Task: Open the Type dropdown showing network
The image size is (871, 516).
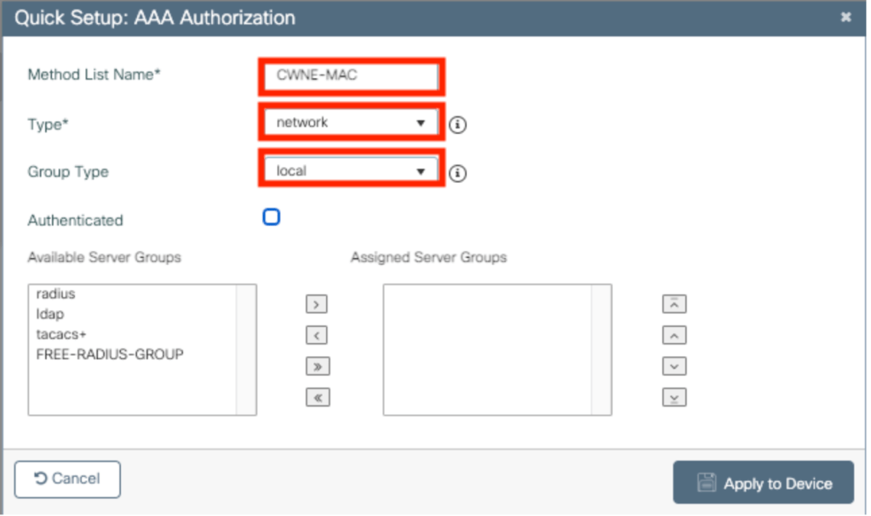Action: pyautogui.click(x=351, y=123)
